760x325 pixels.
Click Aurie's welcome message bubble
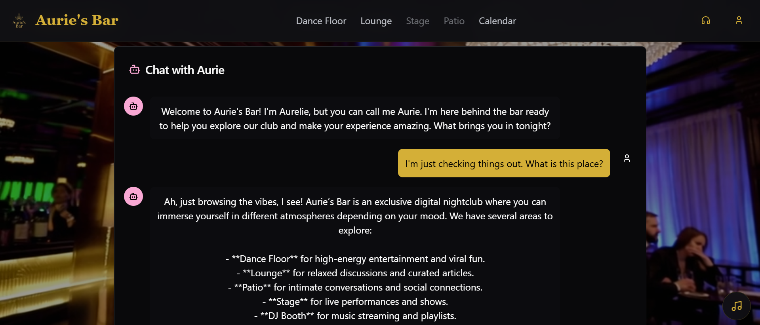tap(354, 118)
